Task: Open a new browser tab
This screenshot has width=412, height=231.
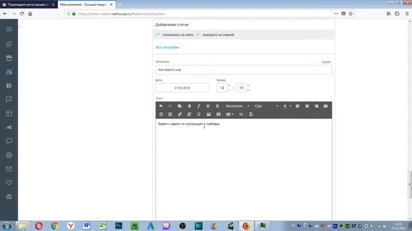Action: pos(120,4)
